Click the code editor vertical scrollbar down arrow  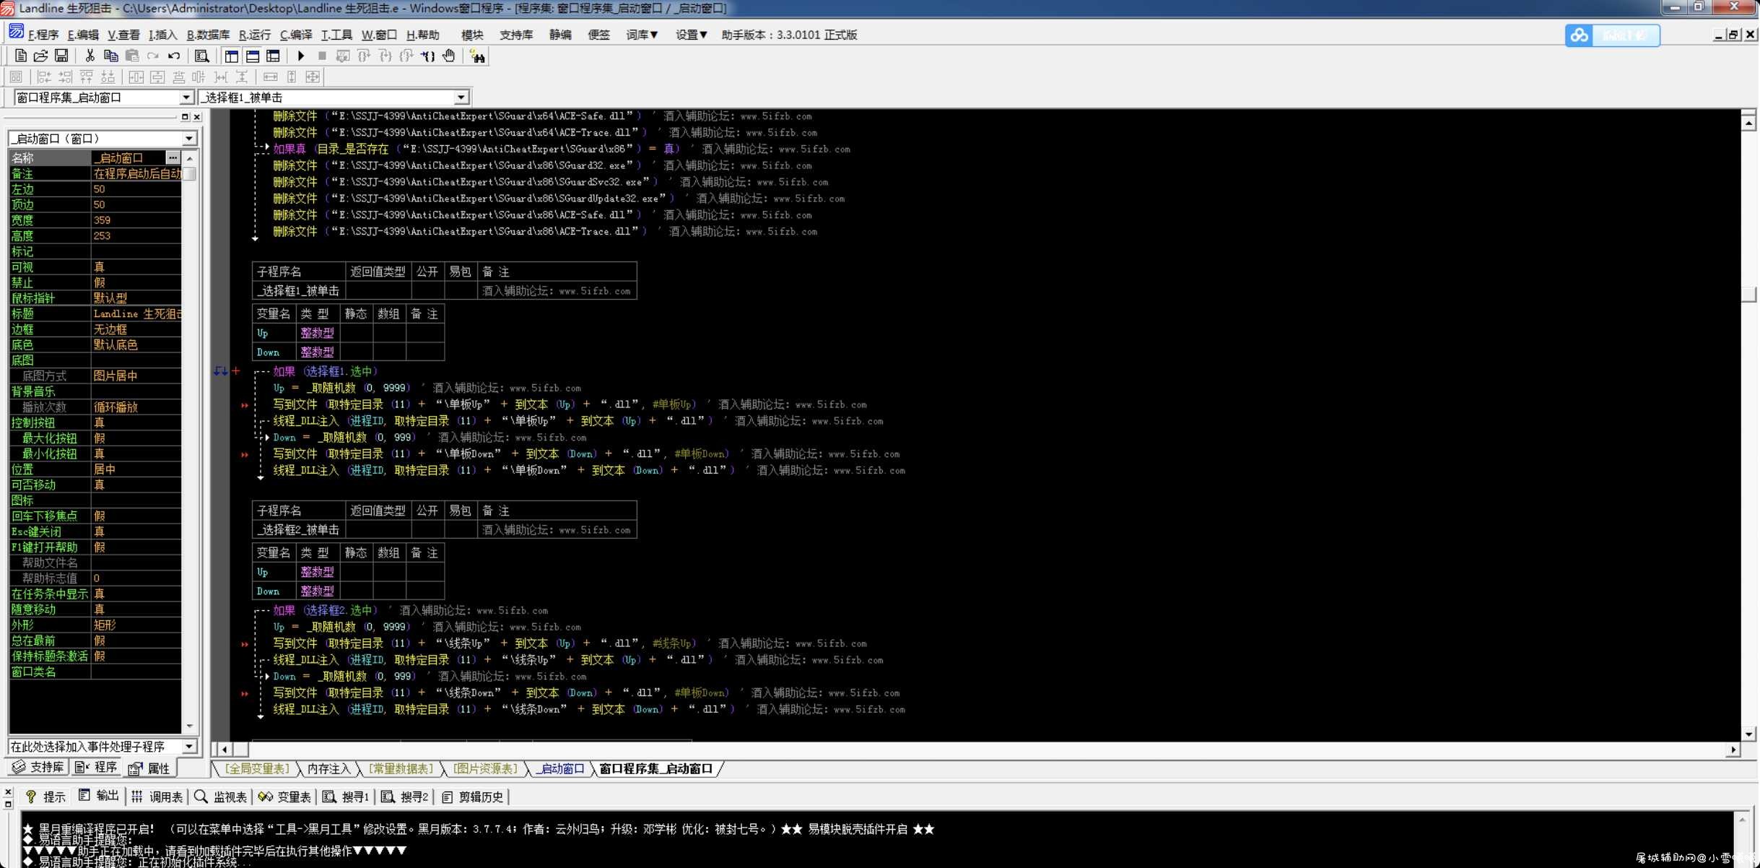point(1748,734)
